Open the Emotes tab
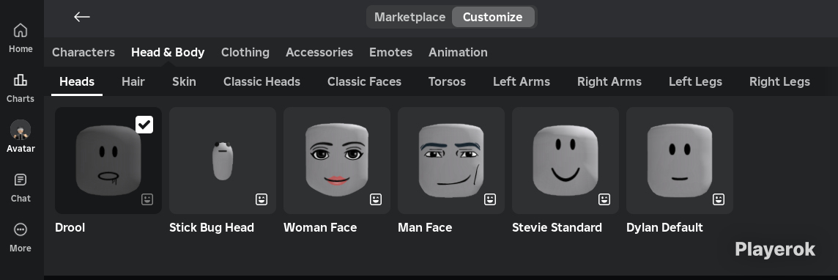This screenshot has width=838, height=280. pyautogui.click(x=390, y=52)
